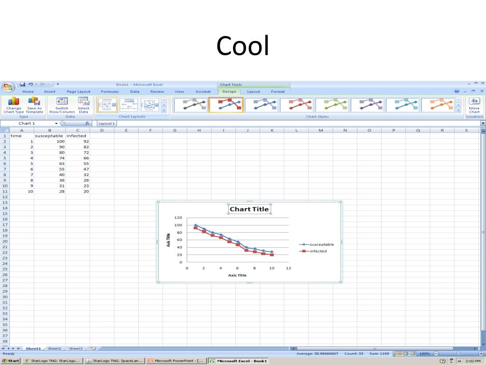The width and height of the screenshot is (486, 365).
Task: Zoom in with the plus button
Action: click(x=481, y=354)
